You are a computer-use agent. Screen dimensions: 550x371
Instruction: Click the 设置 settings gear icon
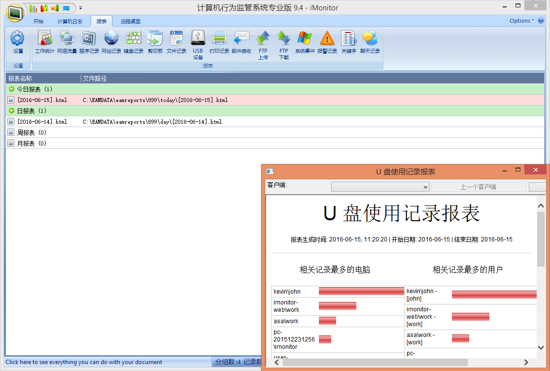18,42
